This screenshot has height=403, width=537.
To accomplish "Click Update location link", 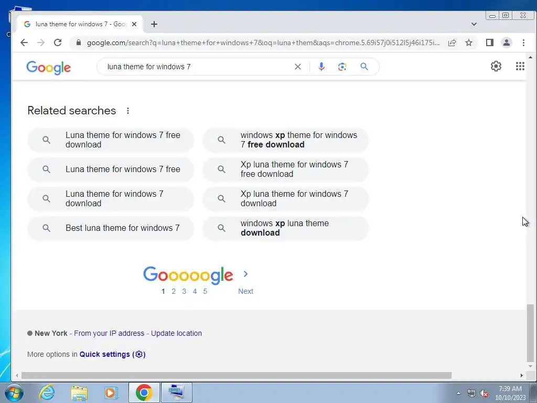I will (x=176, y=333).
